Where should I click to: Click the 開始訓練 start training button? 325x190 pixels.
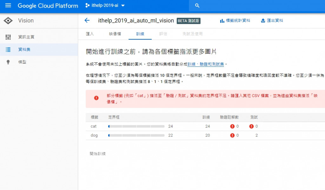(x=98, y=154)
